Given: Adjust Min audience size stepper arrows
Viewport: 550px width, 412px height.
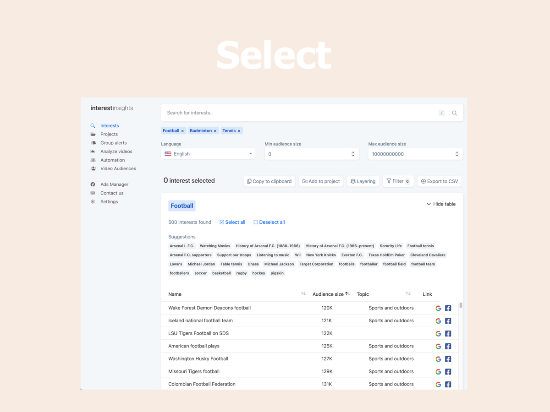Looking at the screenshot, I should pos(353,154).
